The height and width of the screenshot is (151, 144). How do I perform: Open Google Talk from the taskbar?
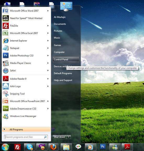[78, 147]
